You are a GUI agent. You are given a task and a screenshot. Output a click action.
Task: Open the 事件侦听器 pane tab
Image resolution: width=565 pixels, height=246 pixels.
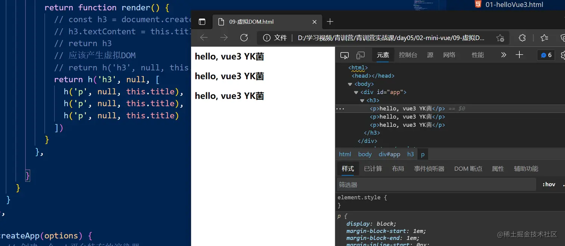click(x=429, y=169)
